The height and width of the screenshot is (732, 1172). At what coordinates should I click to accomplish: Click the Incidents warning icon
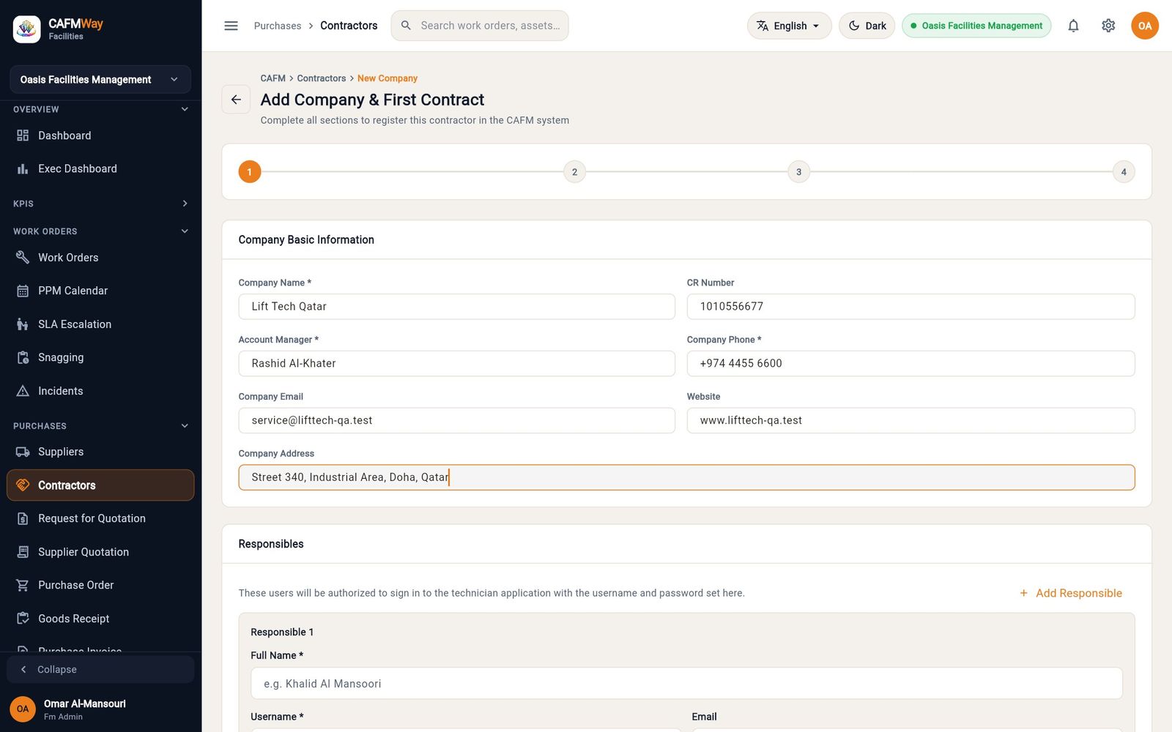pyautogui.click(x=23, y=391)
